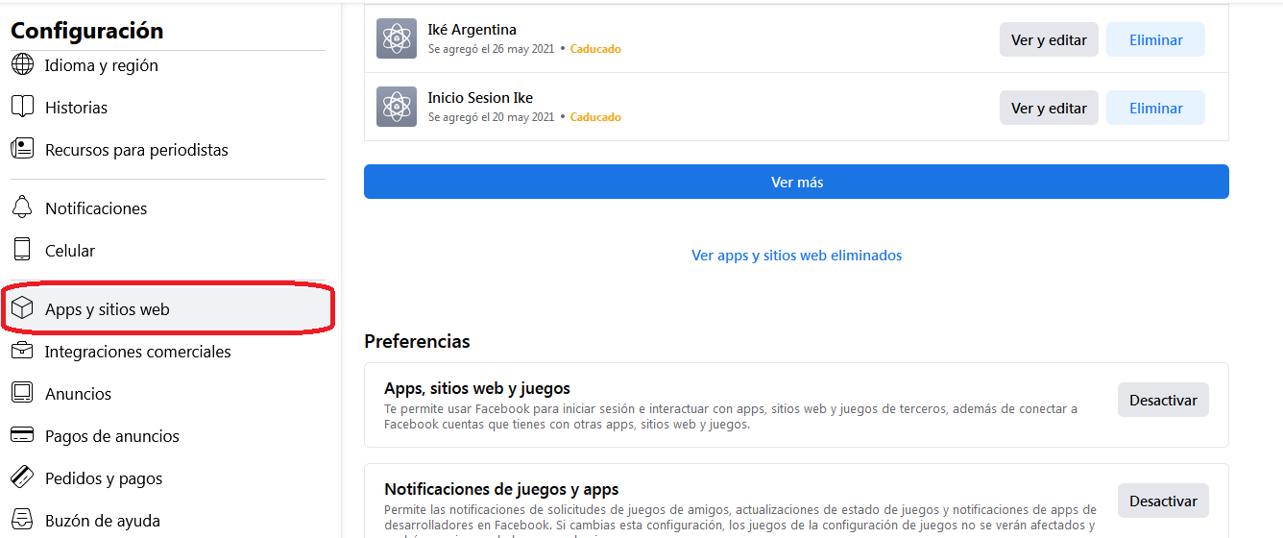Click the credit card icon for Pagos de anuncios

click(x=22, y=436)
